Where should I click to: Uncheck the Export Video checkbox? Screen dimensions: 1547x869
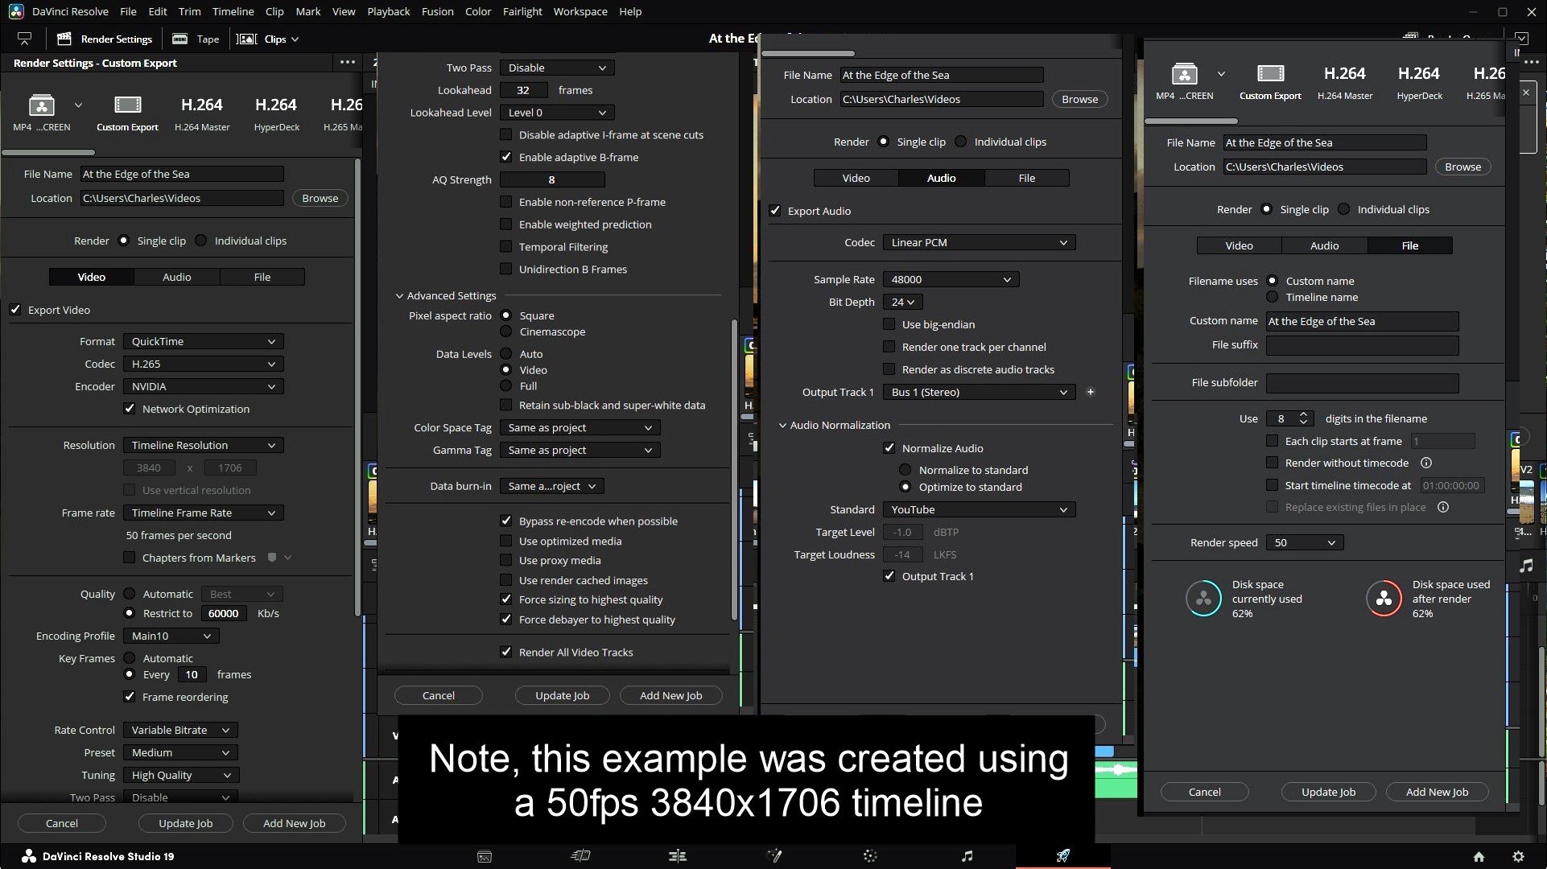pos(15,310)
